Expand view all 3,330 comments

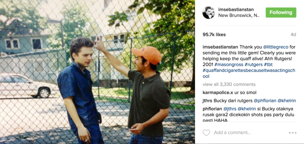coord(229,85)
